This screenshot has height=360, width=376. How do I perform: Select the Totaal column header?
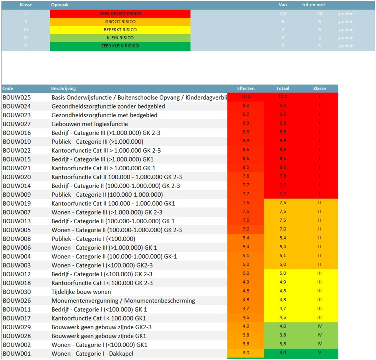click(283, 88)
